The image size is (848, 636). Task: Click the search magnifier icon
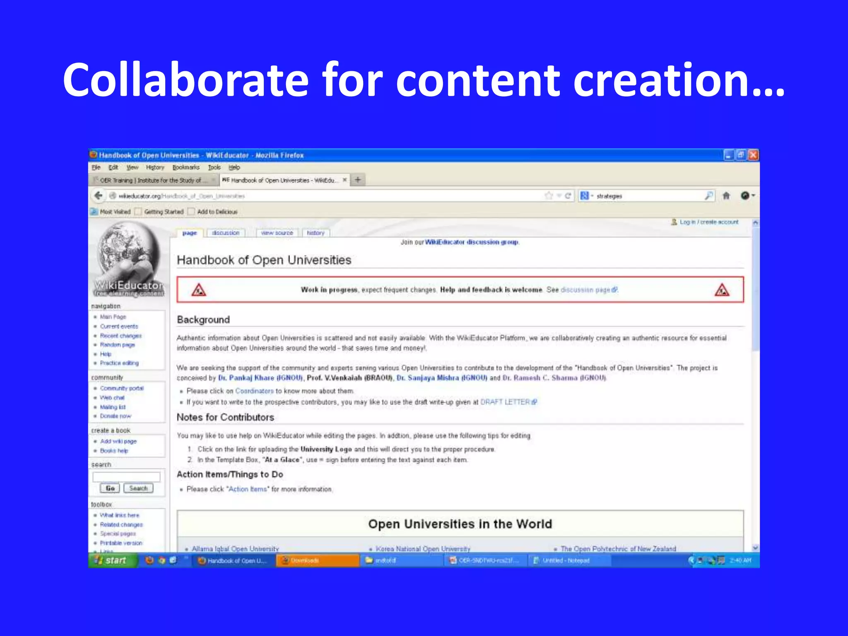[x=708, y=196]
